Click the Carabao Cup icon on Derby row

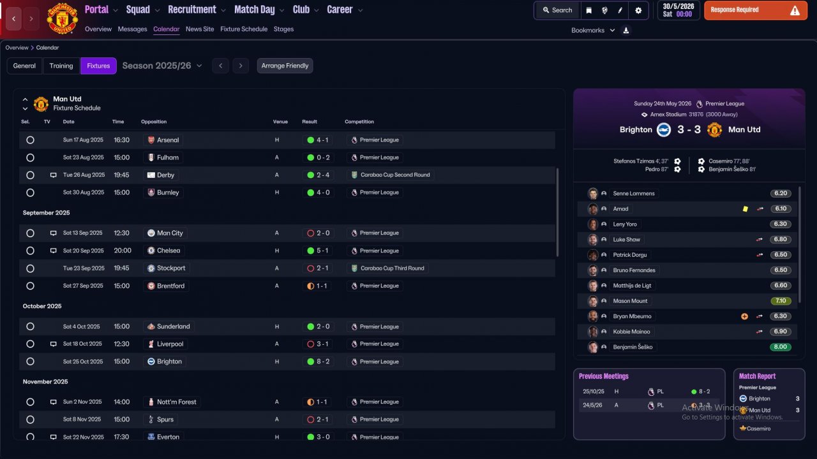354,175
